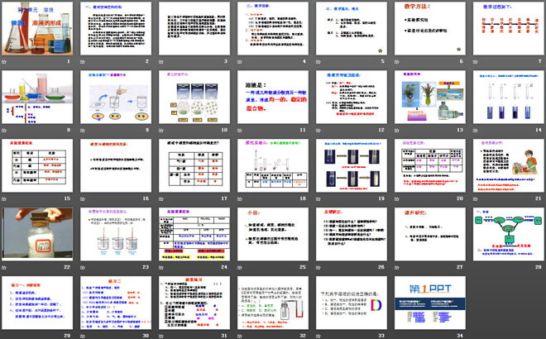Image resolution: width=546 pixels, height=339 pixels.
Task: Select slide 24 table thumbnail
Action: [194, 234]
